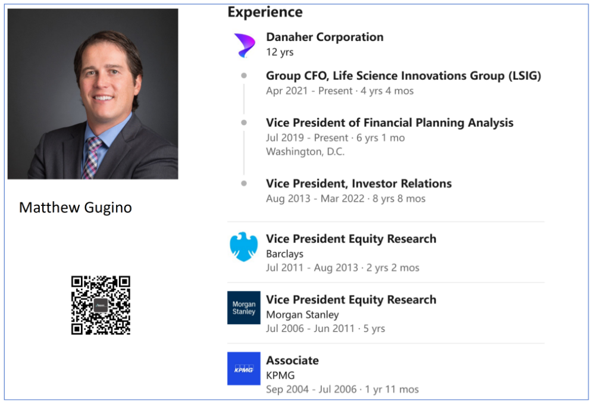
Task: Click the timeline dot beside Financial Planning Analysis
Action: (x=244, y=123)
